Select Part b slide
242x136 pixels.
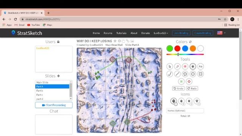point(52,91)
